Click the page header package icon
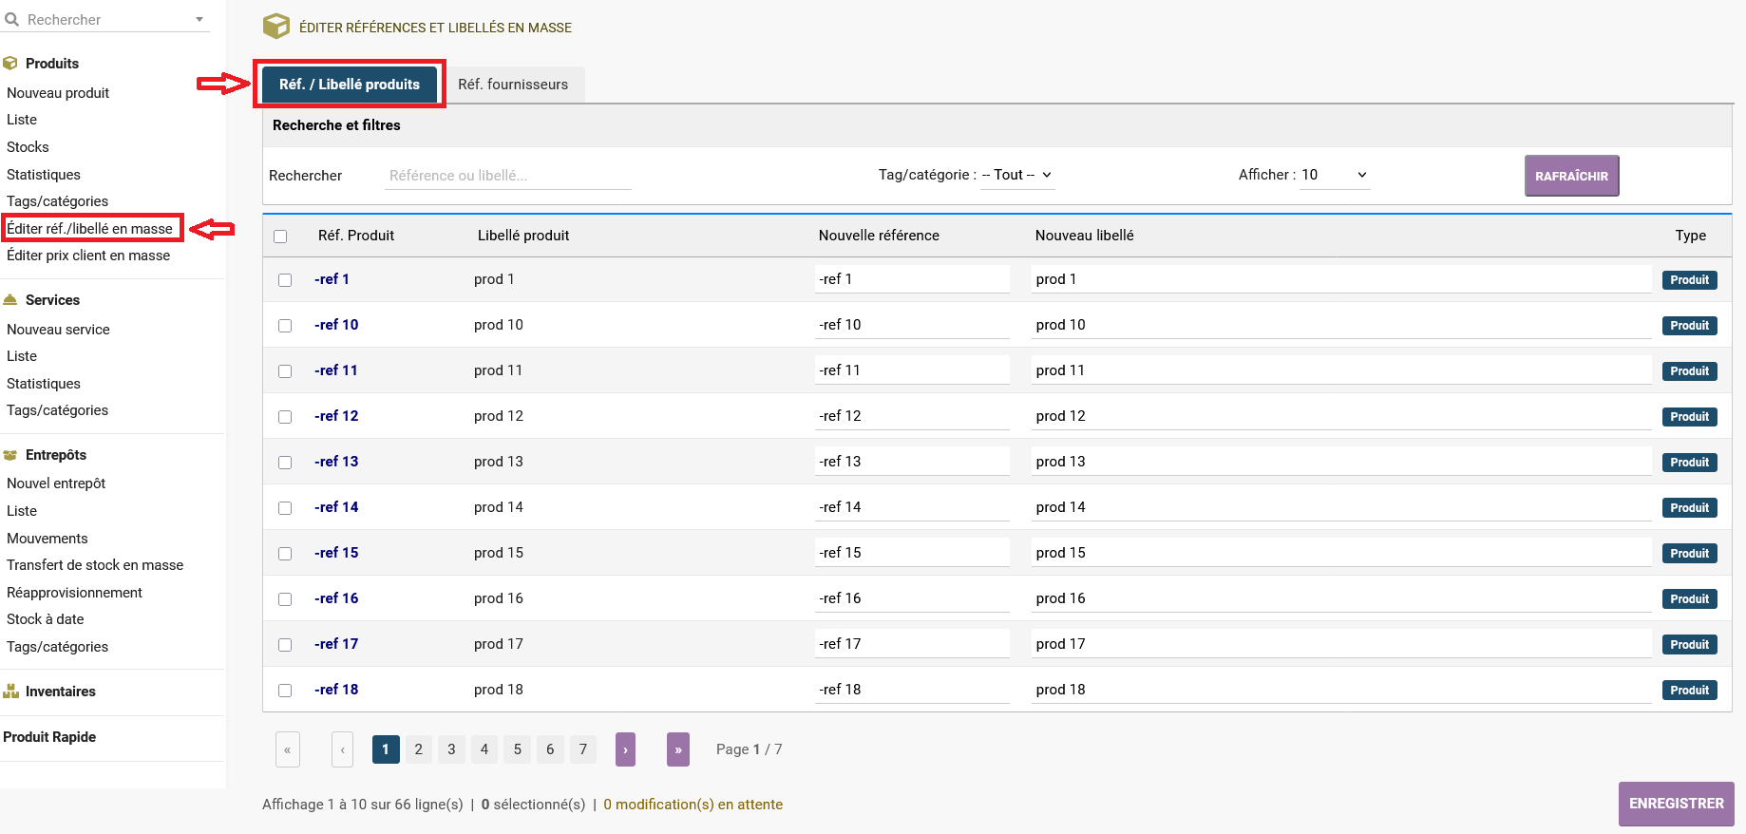The image size is (1746, 834). [276, 27]
